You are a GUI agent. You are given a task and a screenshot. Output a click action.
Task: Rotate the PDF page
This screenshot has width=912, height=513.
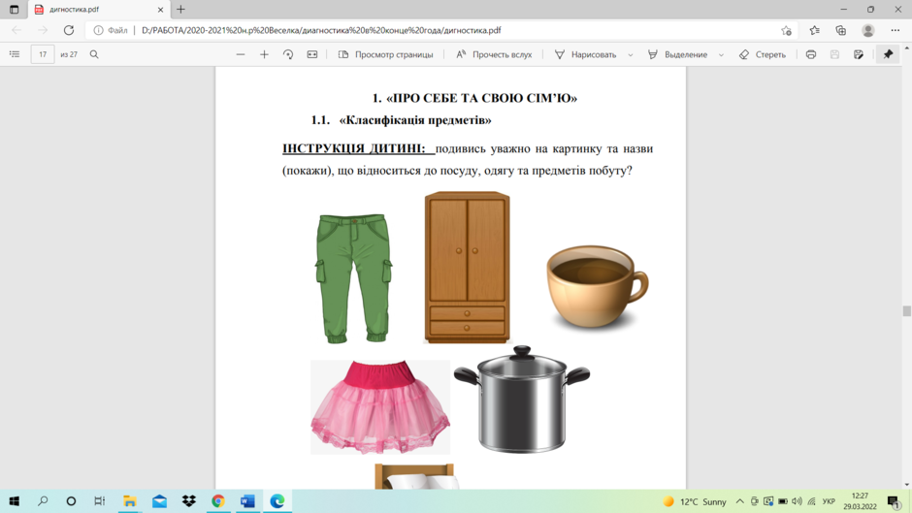click(288, 54)
